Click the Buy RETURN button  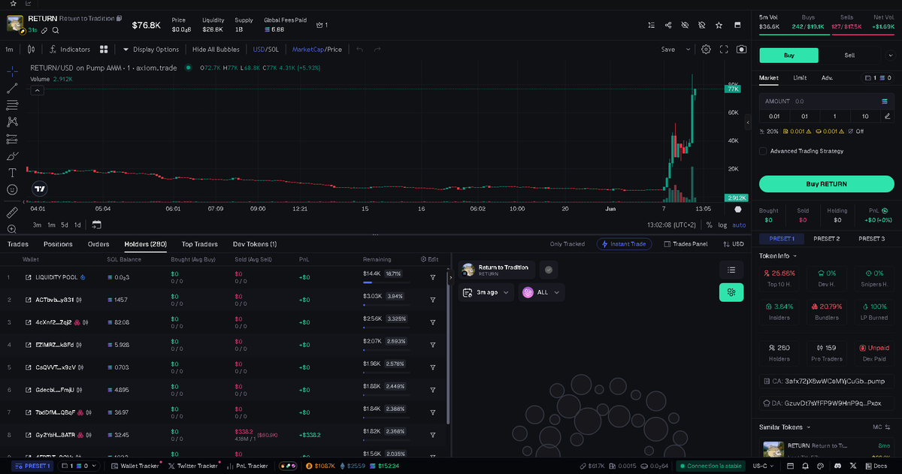(826, 183)
